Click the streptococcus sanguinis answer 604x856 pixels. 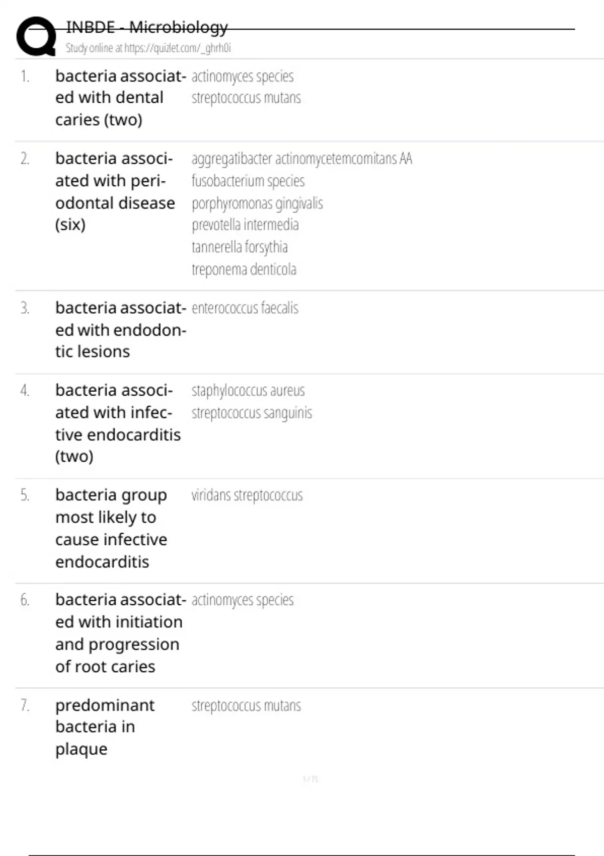click(252, 413)
